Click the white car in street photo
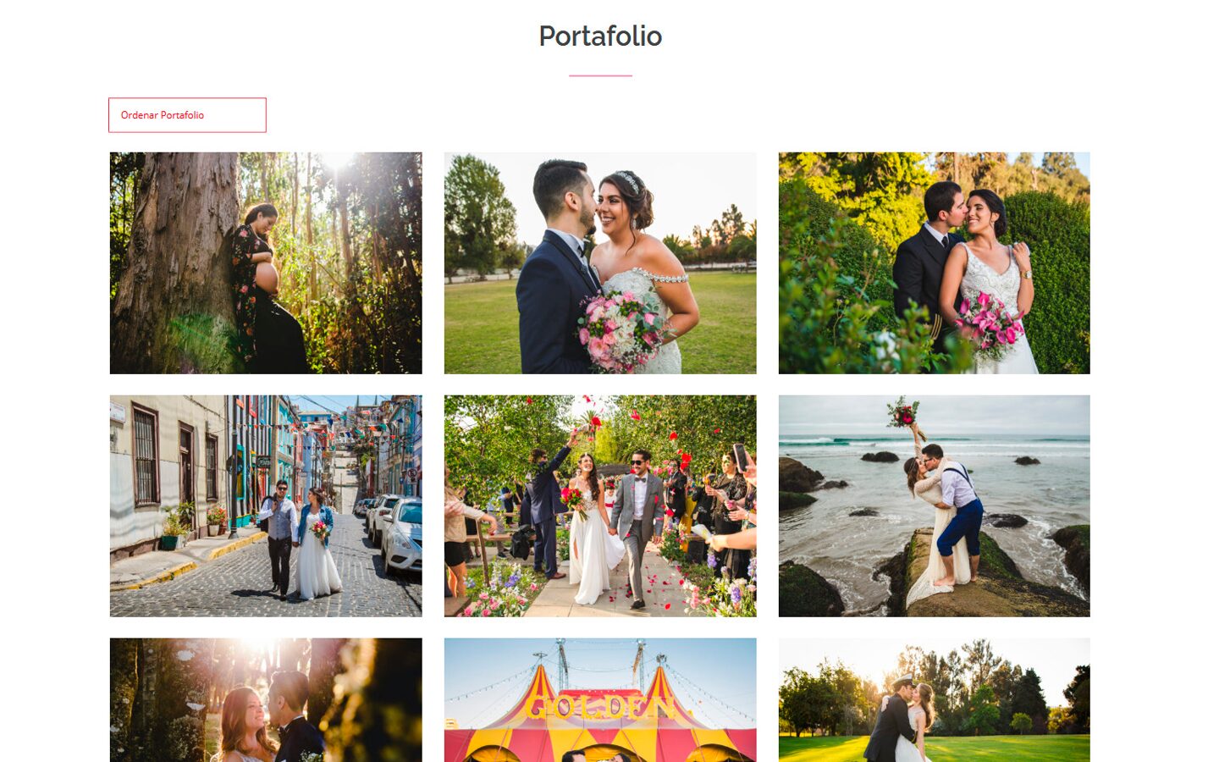 click(x=402, y=537)
